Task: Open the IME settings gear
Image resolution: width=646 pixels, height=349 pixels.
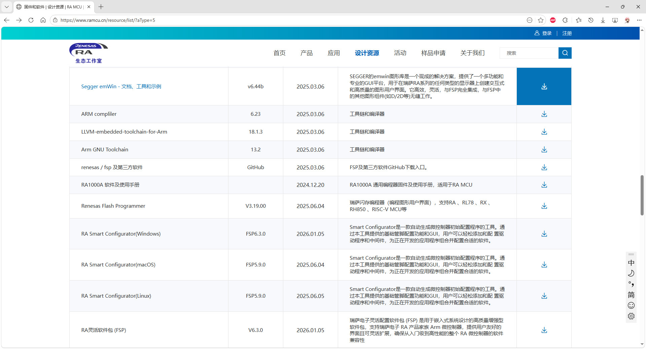Action: (631, 316)
